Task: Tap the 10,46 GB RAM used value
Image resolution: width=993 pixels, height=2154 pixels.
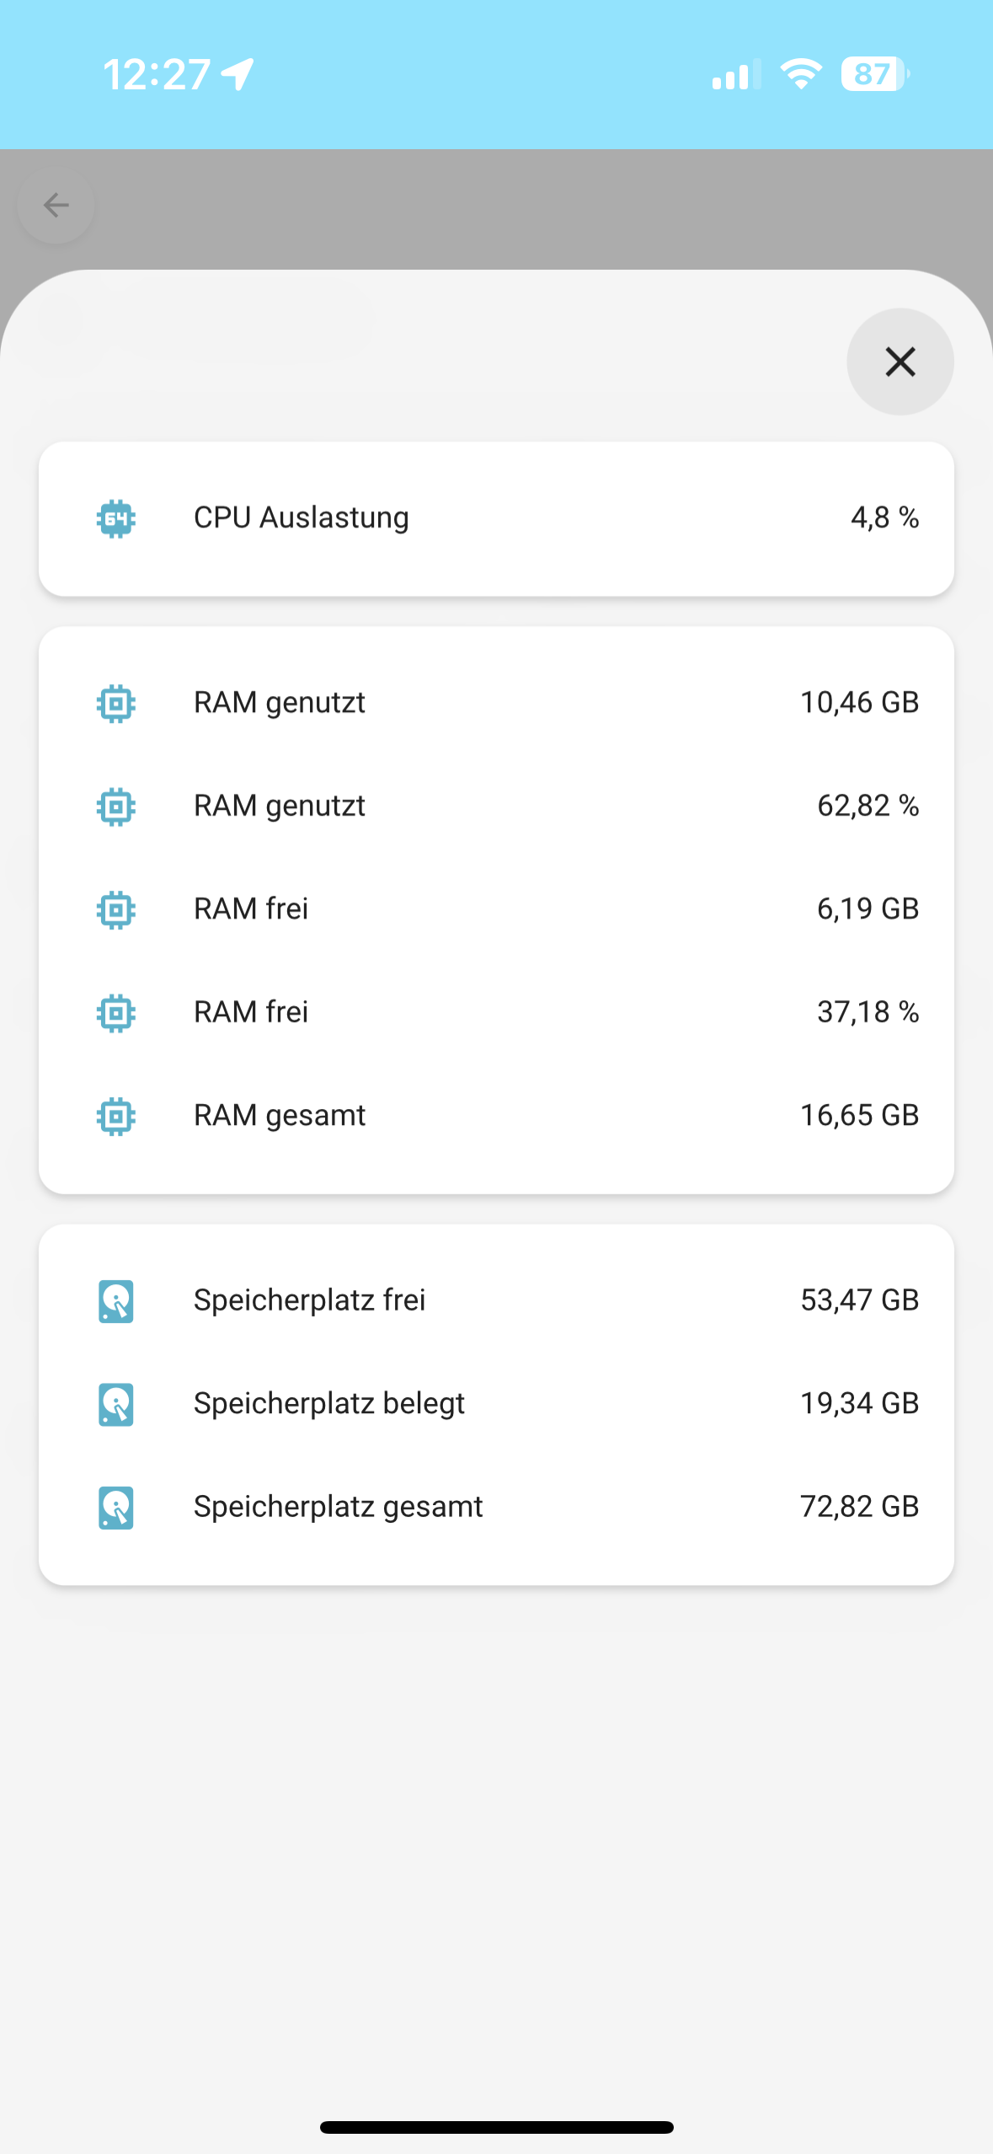Action: point(859,702)
